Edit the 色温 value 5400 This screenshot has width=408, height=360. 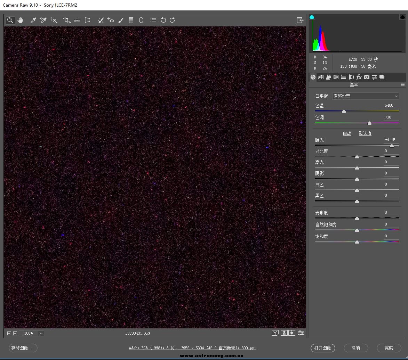pos(389,105)
